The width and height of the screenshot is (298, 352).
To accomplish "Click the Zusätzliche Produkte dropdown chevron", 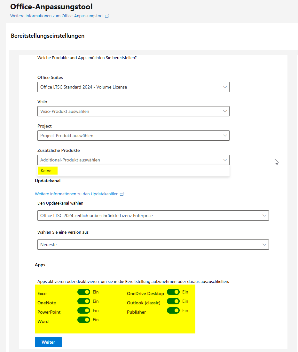I will coord(225,160).
